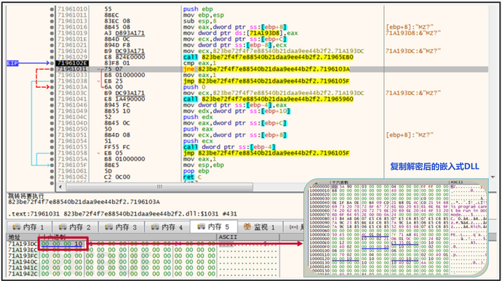The width and height of the screenshot is (502, 281).
Task: Click the comment on row 71961016
Action: point(409,27)
